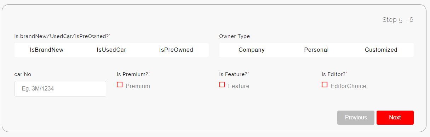Screen dimensions: 430x137
Task: Click the Is Editor? field label
Action: pos(334,74)
